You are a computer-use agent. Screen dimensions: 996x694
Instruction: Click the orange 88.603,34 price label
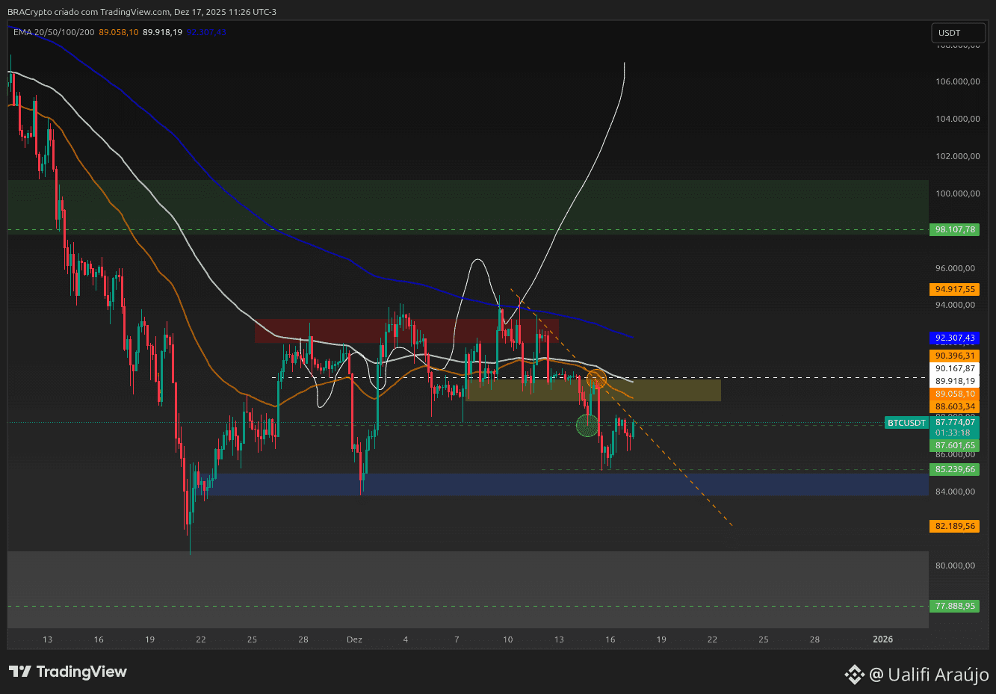(x=955, y=406)
